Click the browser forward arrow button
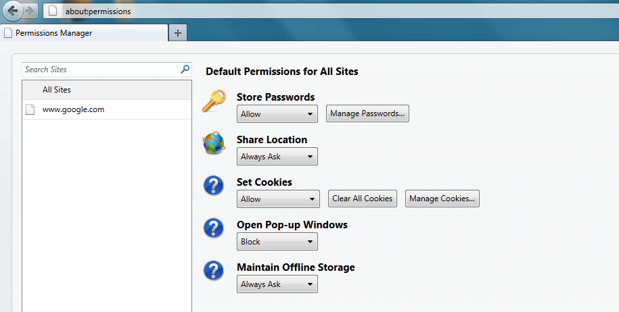The width and height of the screenshot is (619, 312). click(x=30, y=11)
